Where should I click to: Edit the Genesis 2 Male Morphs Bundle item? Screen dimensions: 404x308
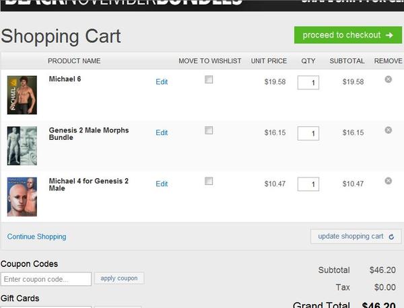(x=162, y=132)
